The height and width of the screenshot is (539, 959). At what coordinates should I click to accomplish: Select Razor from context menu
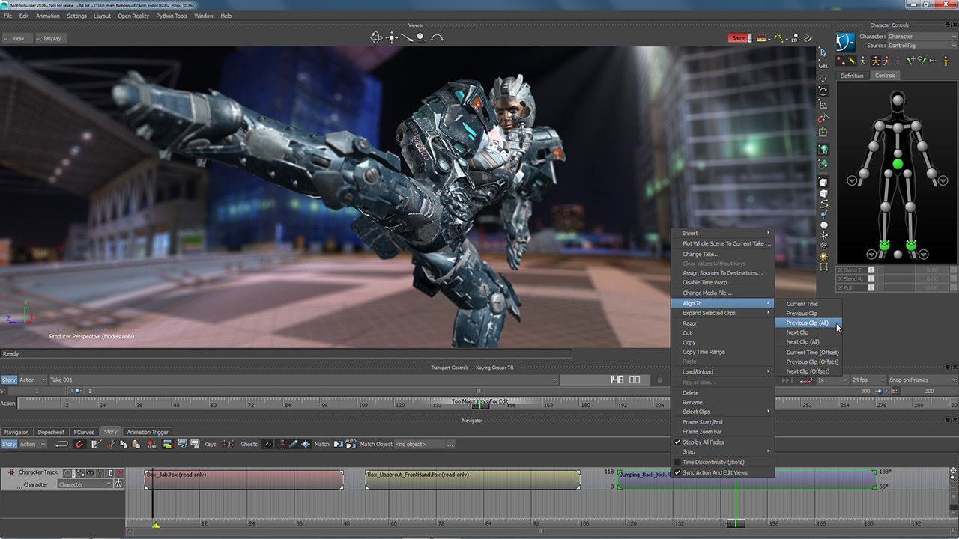[x=689, y=323]
